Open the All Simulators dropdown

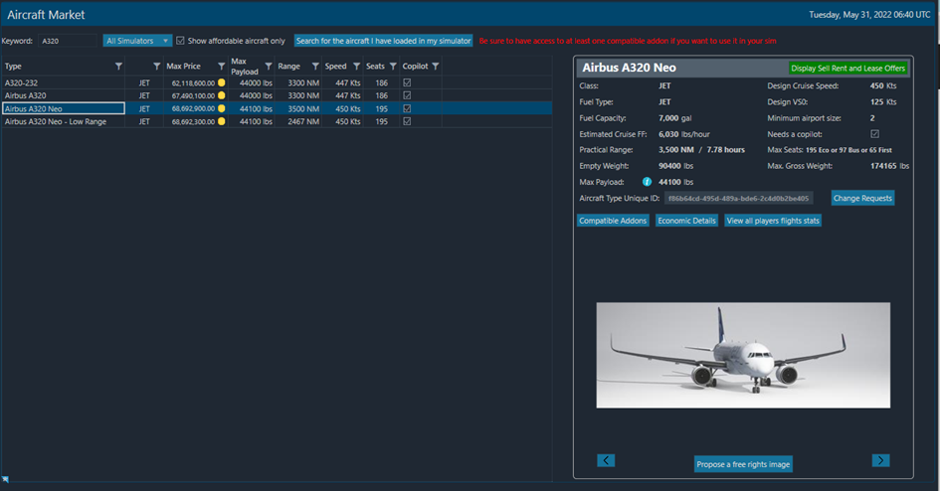(137, 41)
